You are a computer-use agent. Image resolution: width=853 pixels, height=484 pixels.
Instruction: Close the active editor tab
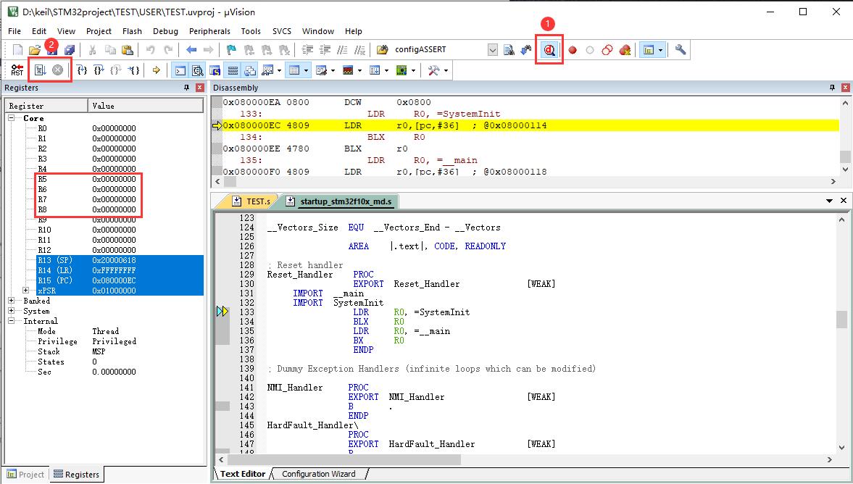(844, 201)
